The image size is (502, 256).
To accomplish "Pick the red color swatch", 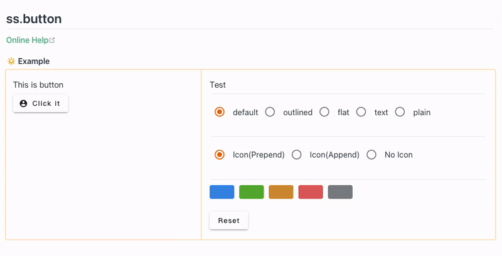I will click(x=311, y=192).
